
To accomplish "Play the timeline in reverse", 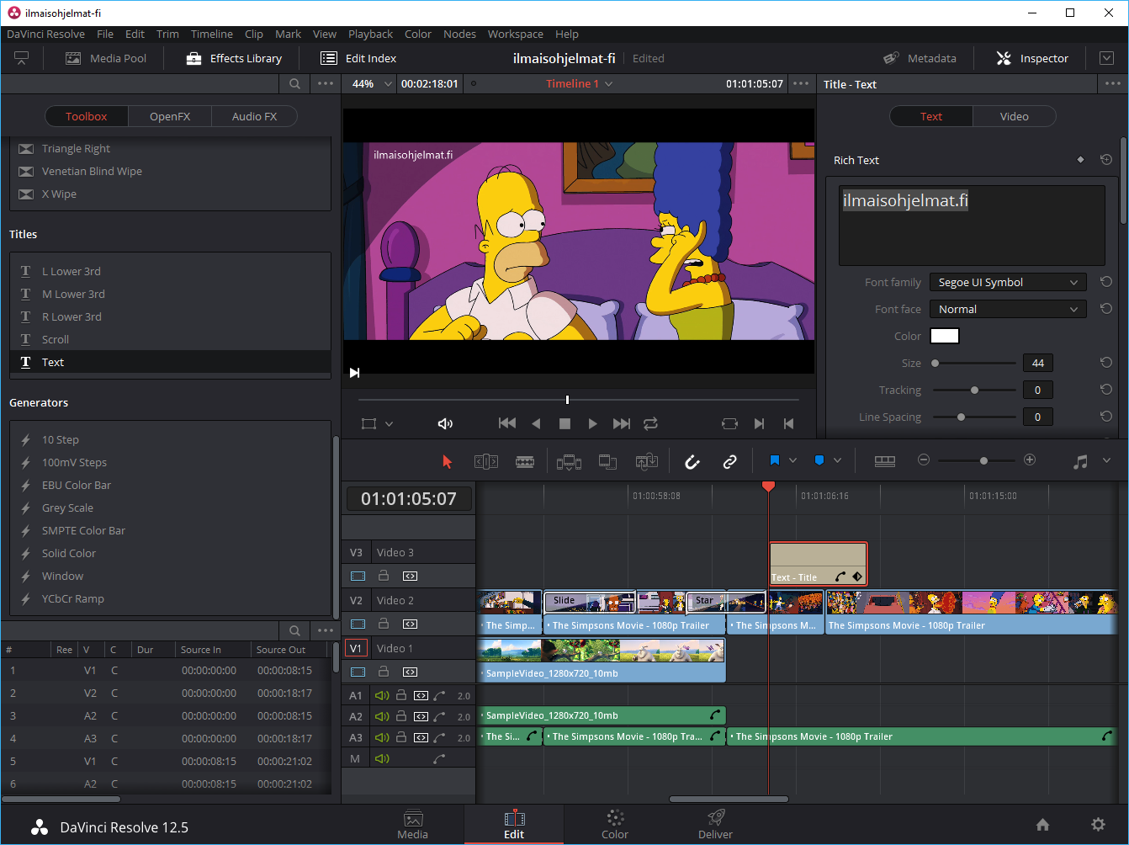I will [537, 423].
